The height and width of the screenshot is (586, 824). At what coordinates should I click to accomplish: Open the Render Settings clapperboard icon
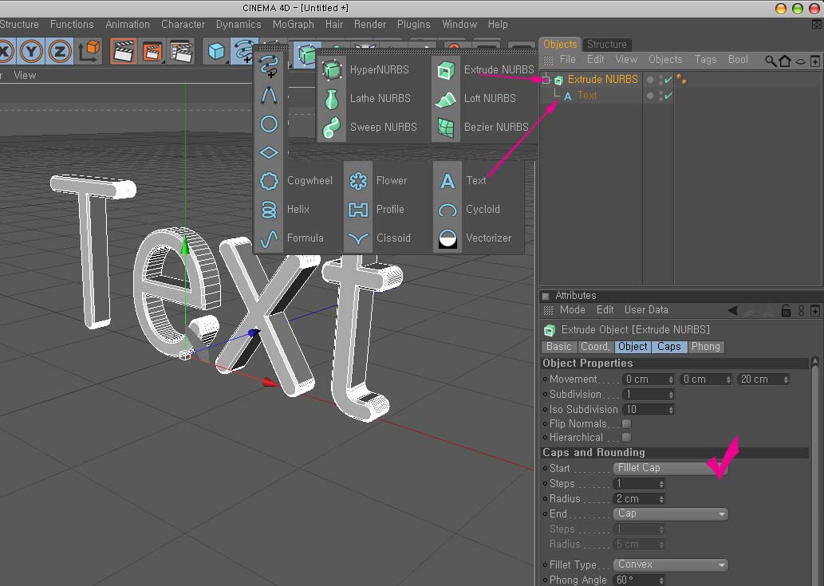(182, 52)
